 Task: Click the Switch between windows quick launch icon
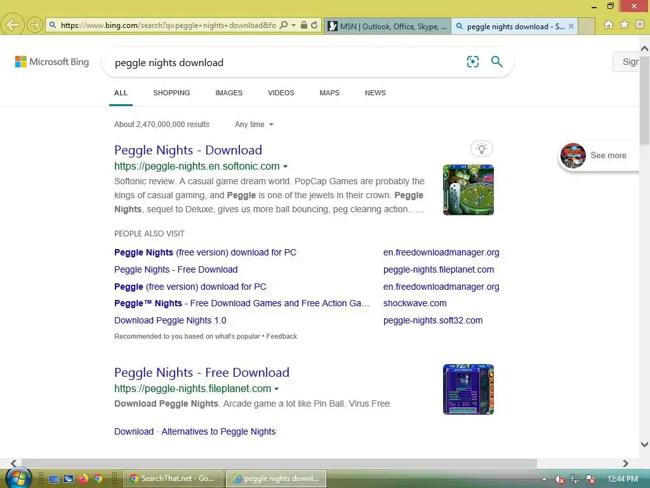coord(69,479)
